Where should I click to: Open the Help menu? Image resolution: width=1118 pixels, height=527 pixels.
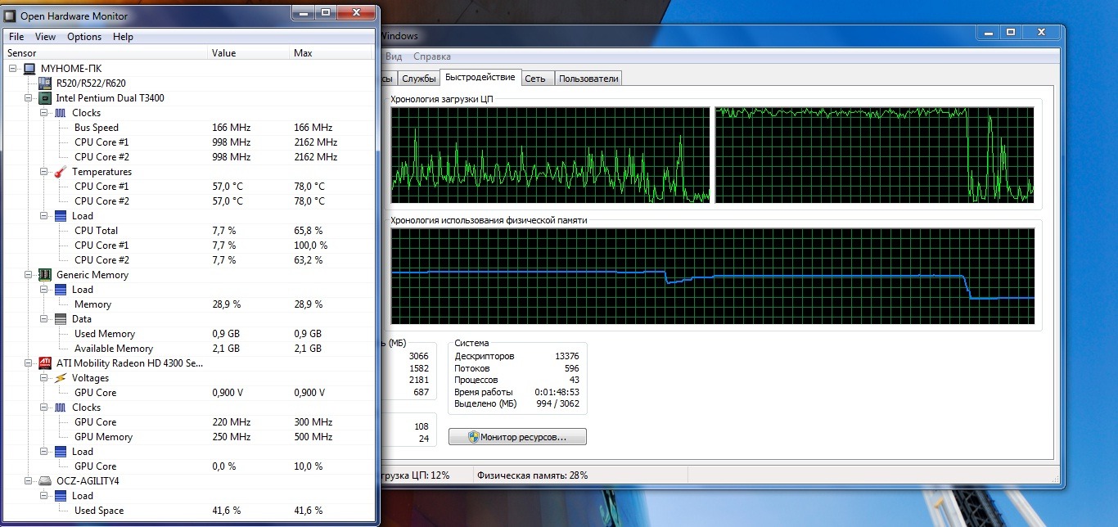coord(123,37)
